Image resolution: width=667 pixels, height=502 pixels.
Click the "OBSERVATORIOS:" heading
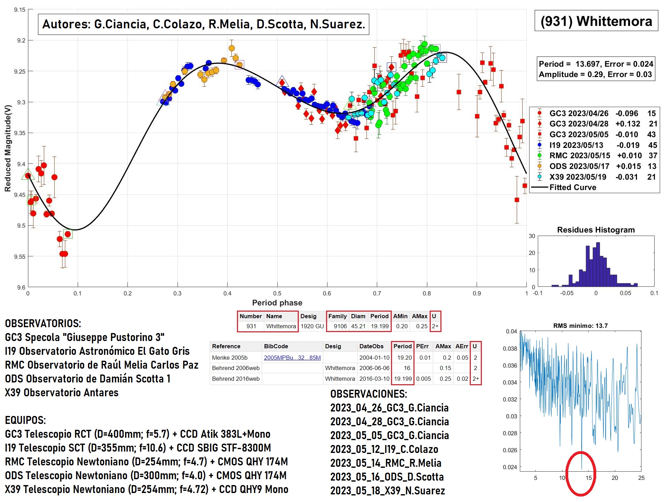(x=43, y=323)
